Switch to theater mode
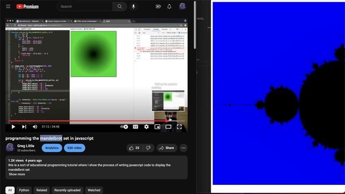Viewport: 345px width, 194px height. 168,127
